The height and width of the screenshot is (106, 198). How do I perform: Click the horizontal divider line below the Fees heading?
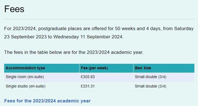click(99, 19)
